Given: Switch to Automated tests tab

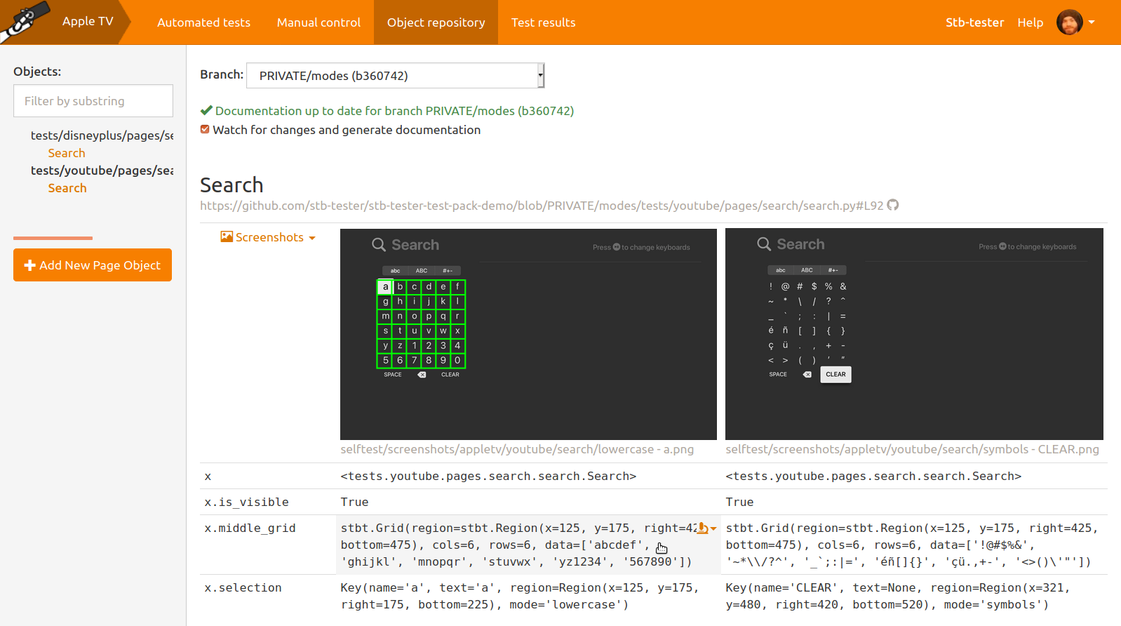Looking at the screenshot, I should point(203,22).
